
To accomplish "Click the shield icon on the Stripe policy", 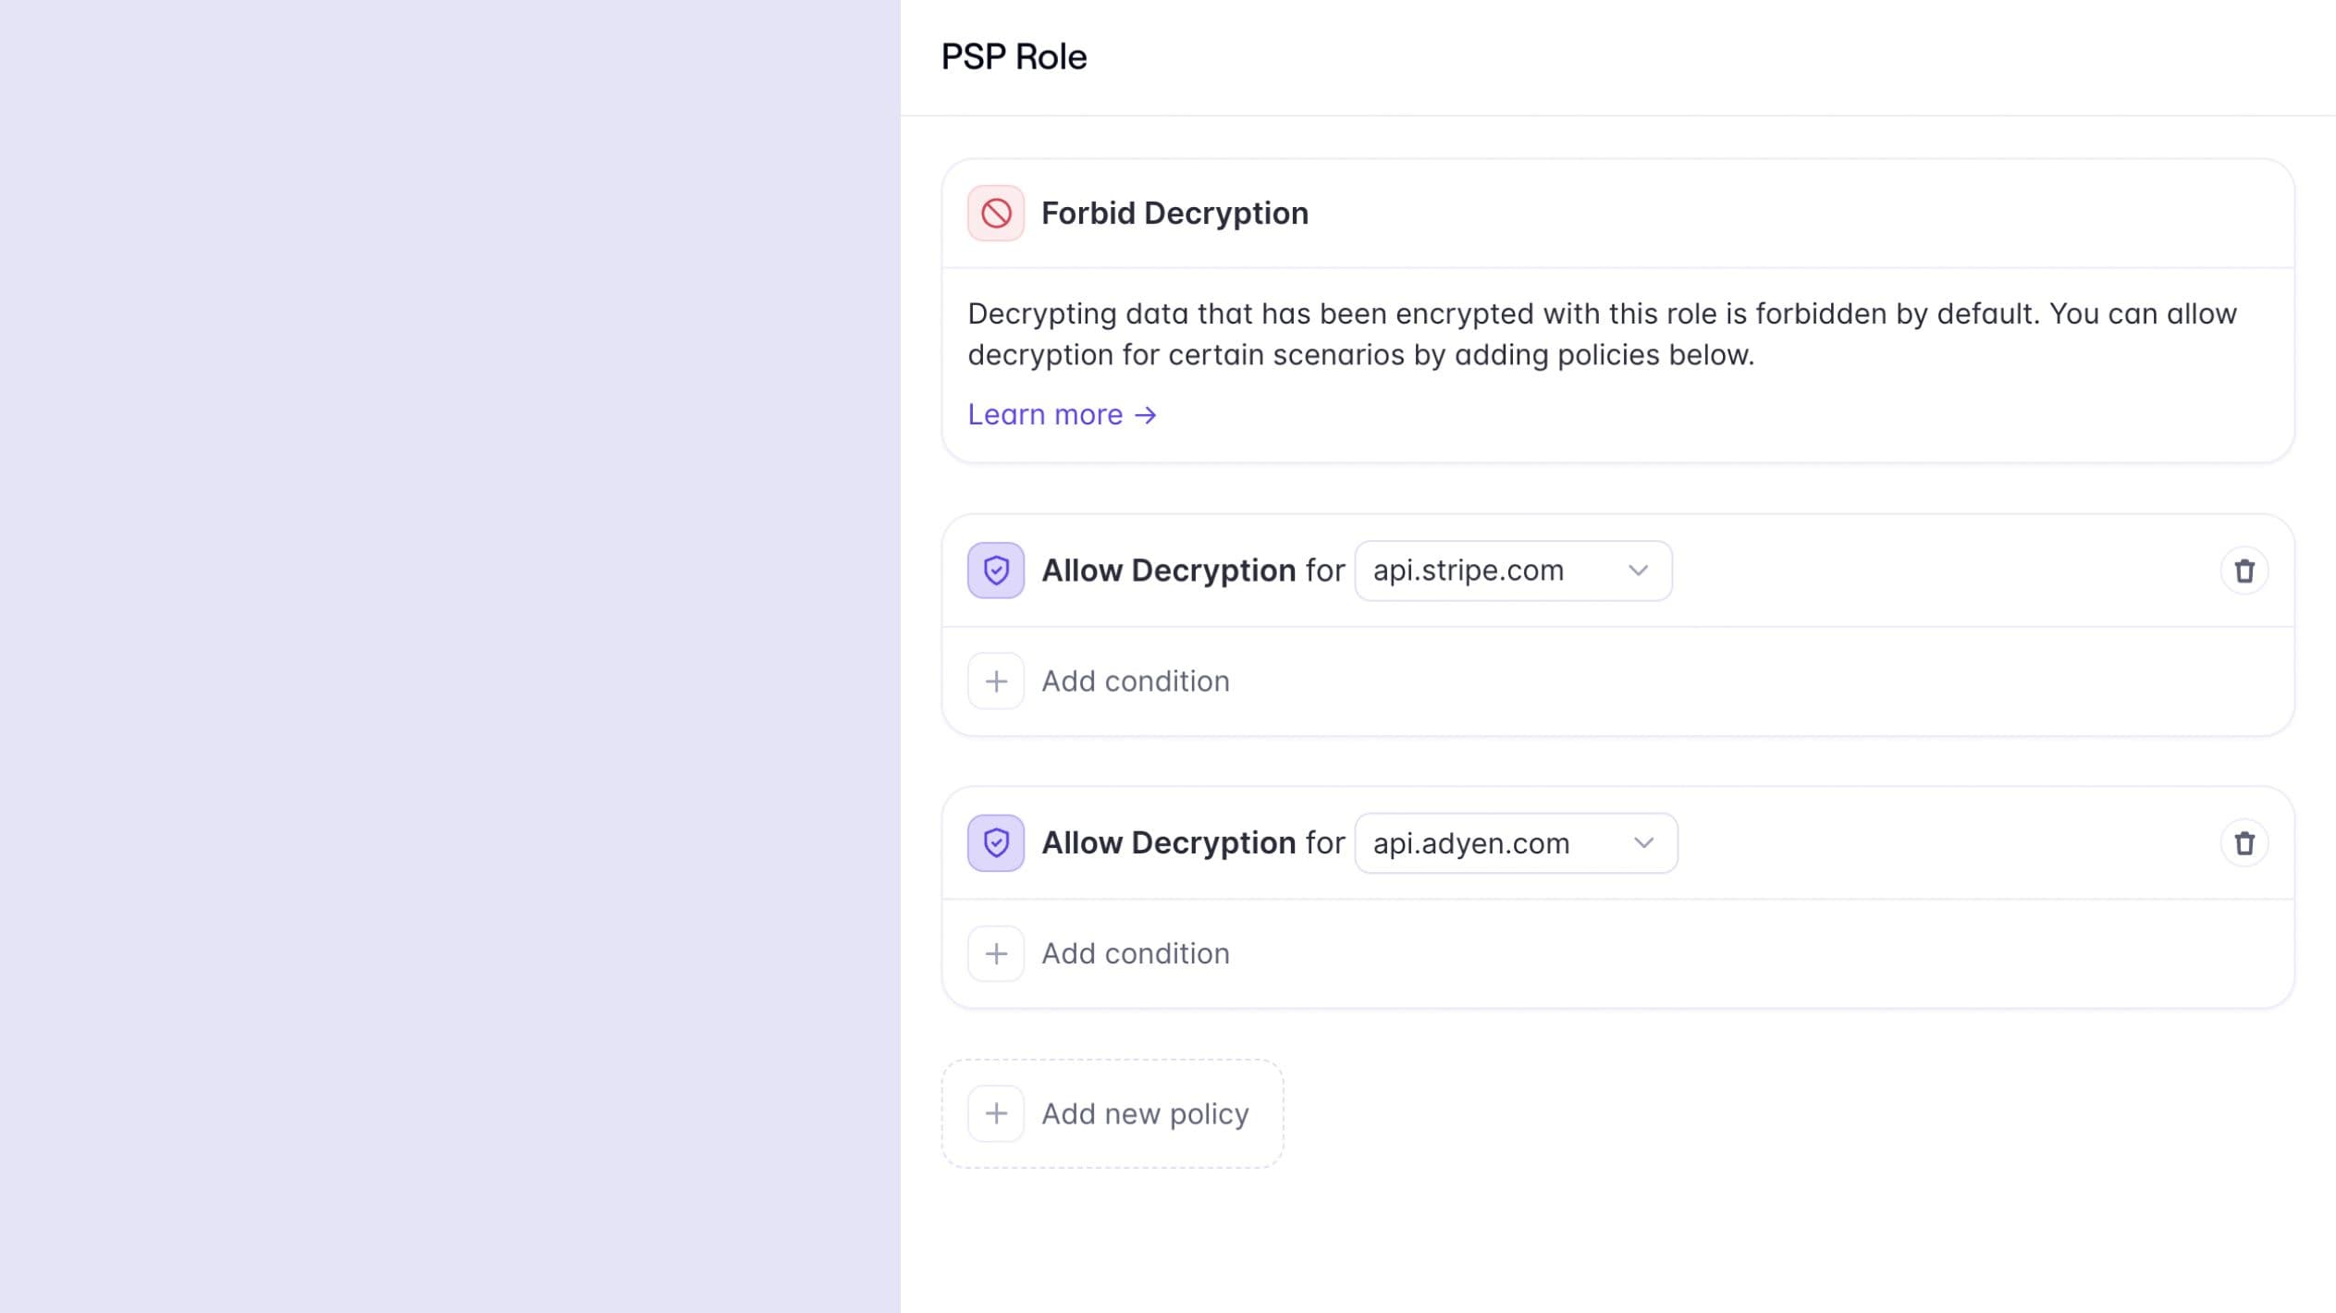I will tap(995, 571).
